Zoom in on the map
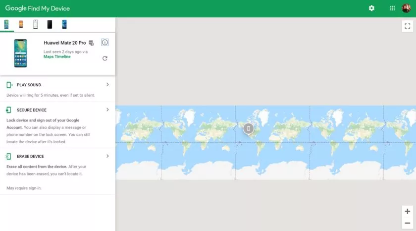The image size is (416, 231). pyautogui.click(x=407, y=211)
